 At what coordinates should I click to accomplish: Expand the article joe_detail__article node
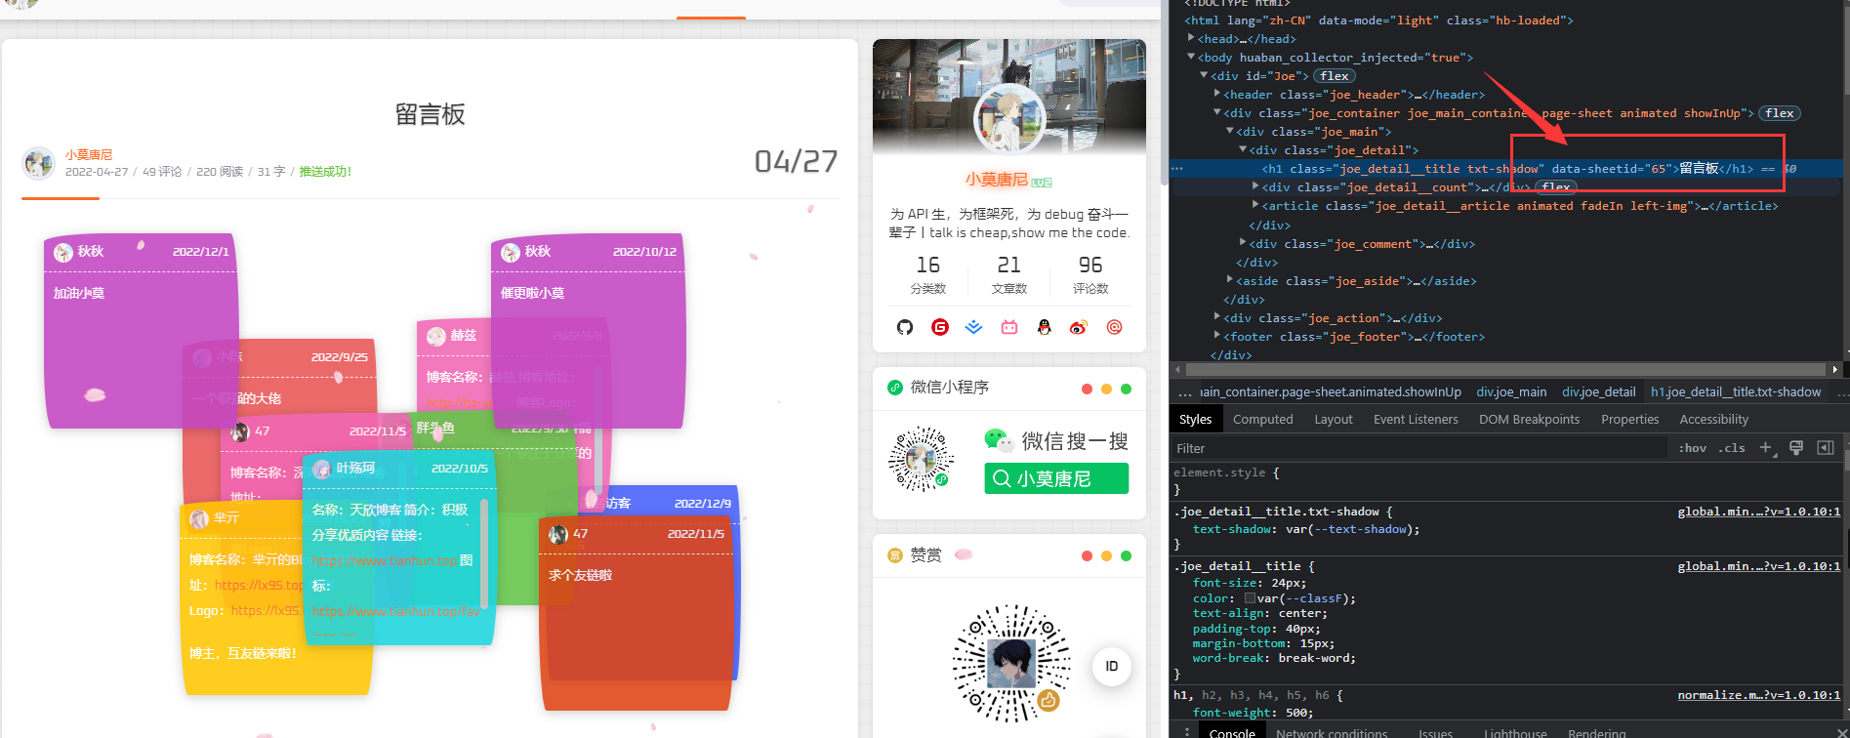tap(1254, 205)
